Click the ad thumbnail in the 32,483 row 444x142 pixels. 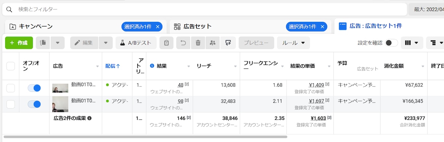(60, 104)
